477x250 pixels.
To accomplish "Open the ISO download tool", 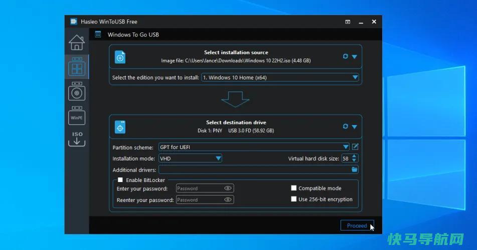I will (x=77, y=139).
